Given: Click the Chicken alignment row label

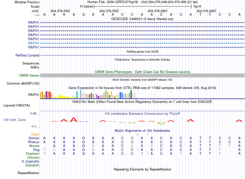Looking at the screenshot, I should tap(33, 157).
